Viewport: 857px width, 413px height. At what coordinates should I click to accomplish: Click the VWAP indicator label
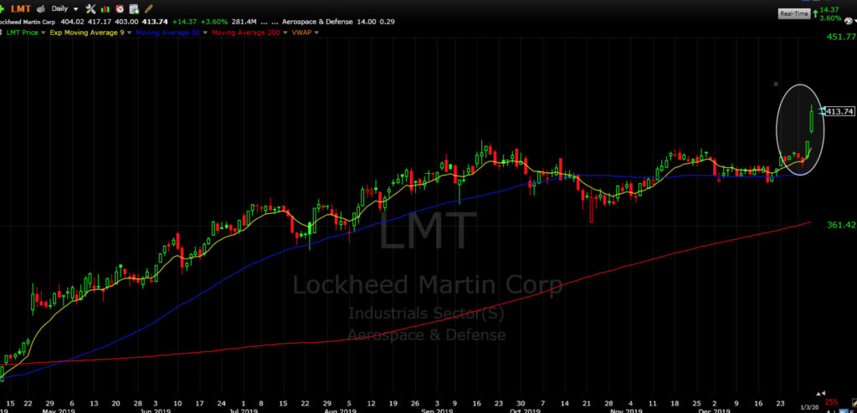pos(301,33)
